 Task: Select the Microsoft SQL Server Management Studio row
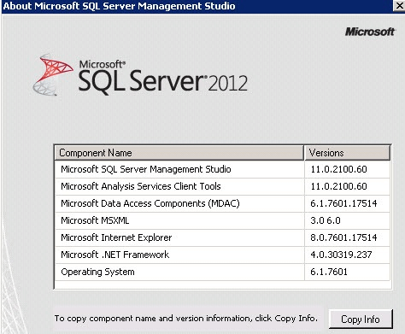click(x=222, y=169)
